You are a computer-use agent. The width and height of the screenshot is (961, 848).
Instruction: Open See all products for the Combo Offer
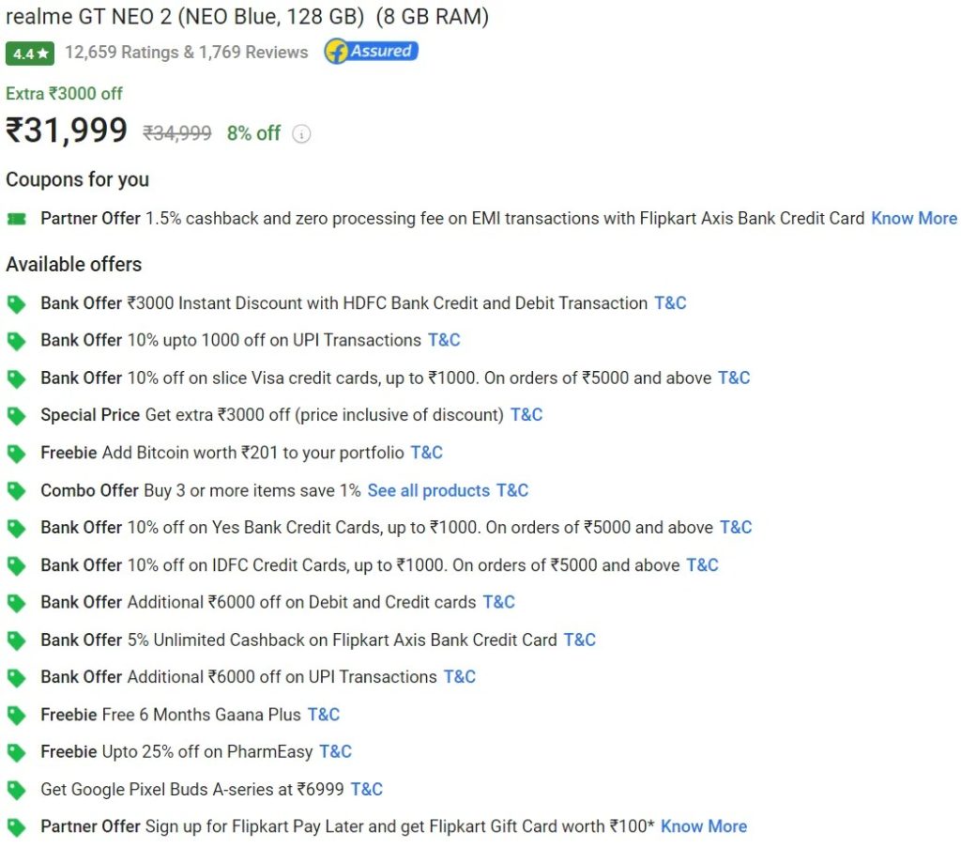[428, 490]
